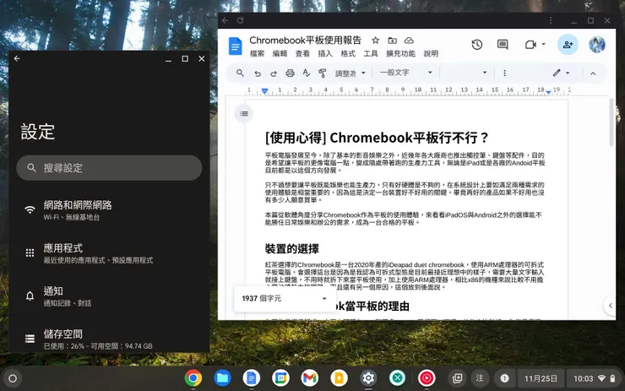Undo the last edit in Docs
625x391 pixels.
click(258, 73)
